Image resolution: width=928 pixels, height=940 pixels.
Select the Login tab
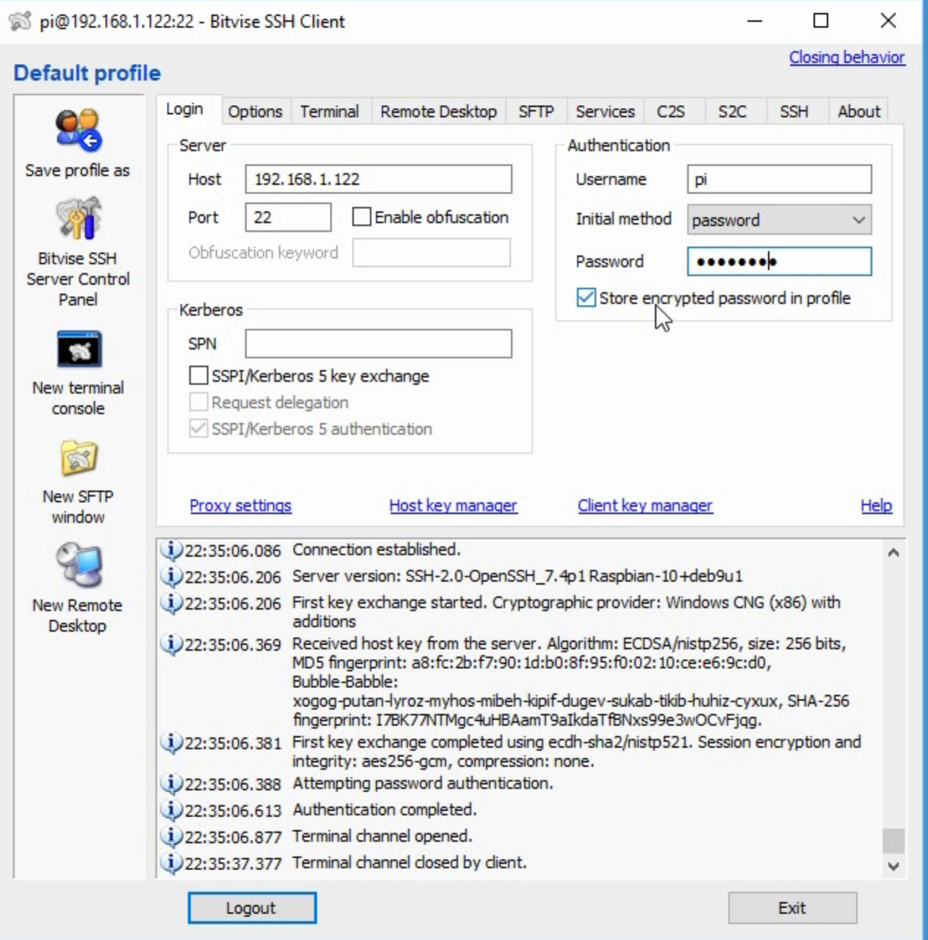184,109
